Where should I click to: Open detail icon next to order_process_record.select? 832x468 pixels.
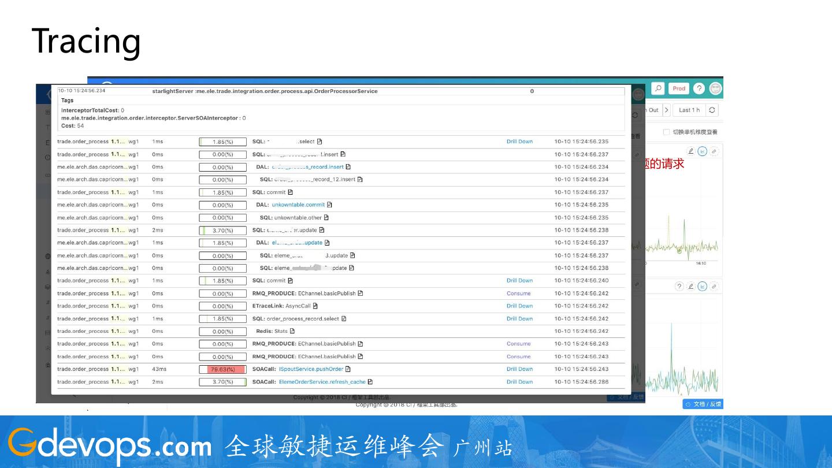pyautogui.click(x=344, y=318)
